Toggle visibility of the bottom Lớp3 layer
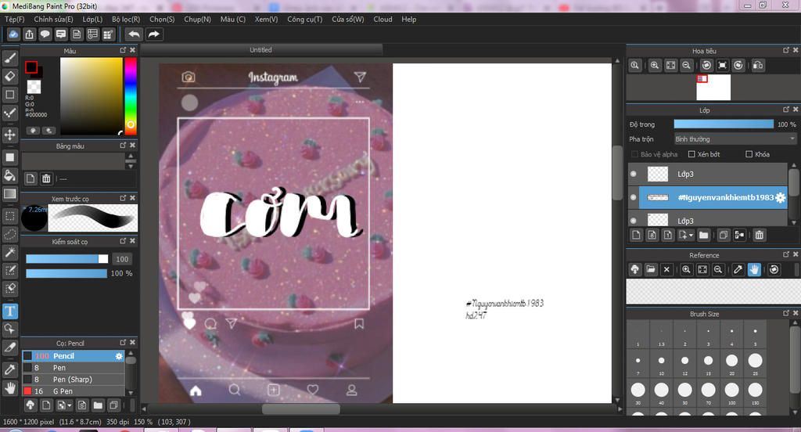Image resolution: width=801 pixels, height=432 pixels. [634, 221]
